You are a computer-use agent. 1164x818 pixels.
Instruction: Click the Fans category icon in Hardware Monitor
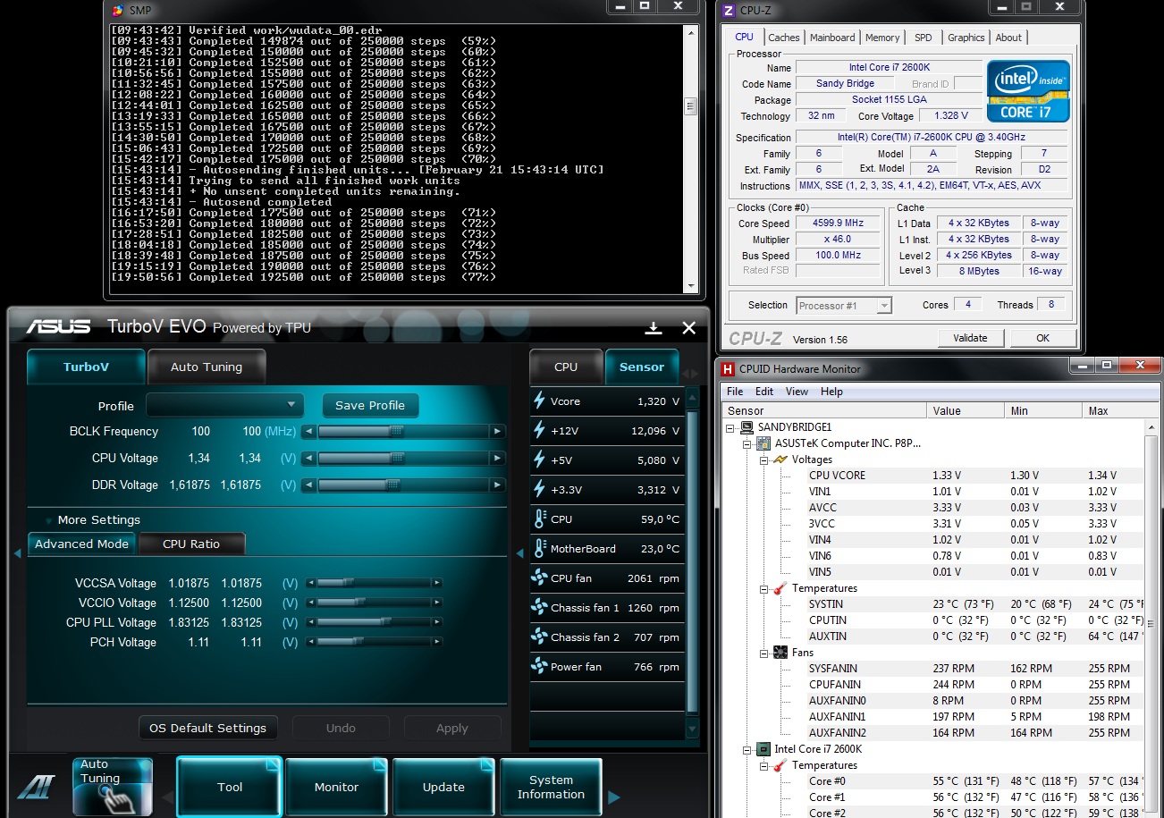(x=780, y=653)
